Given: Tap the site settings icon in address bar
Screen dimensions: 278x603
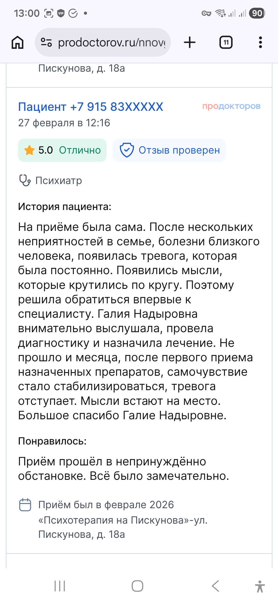Looking at the screenshot, I should 47,42.
